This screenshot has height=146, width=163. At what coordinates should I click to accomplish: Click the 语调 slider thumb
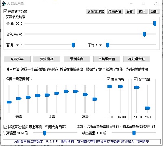(x=73, y=45)
